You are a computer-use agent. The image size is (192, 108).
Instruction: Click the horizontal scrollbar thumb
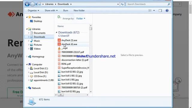tap(61, 95)
